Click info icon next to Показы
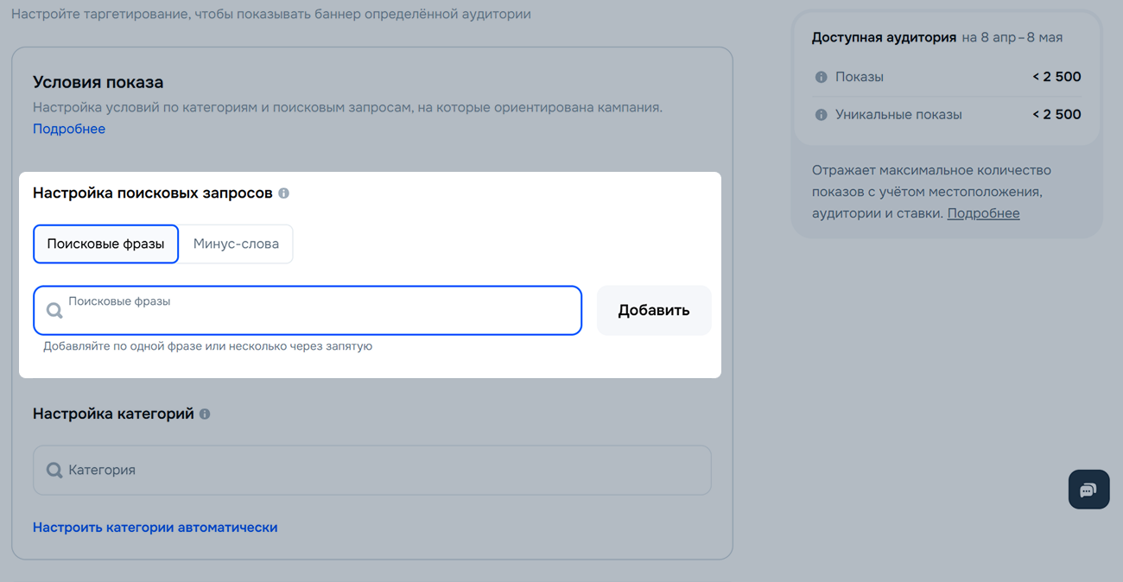 pyautogui.click(x=821, y=77)
